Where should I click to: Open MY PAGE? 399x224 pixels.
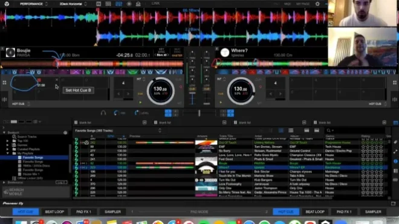click(303, 4)
